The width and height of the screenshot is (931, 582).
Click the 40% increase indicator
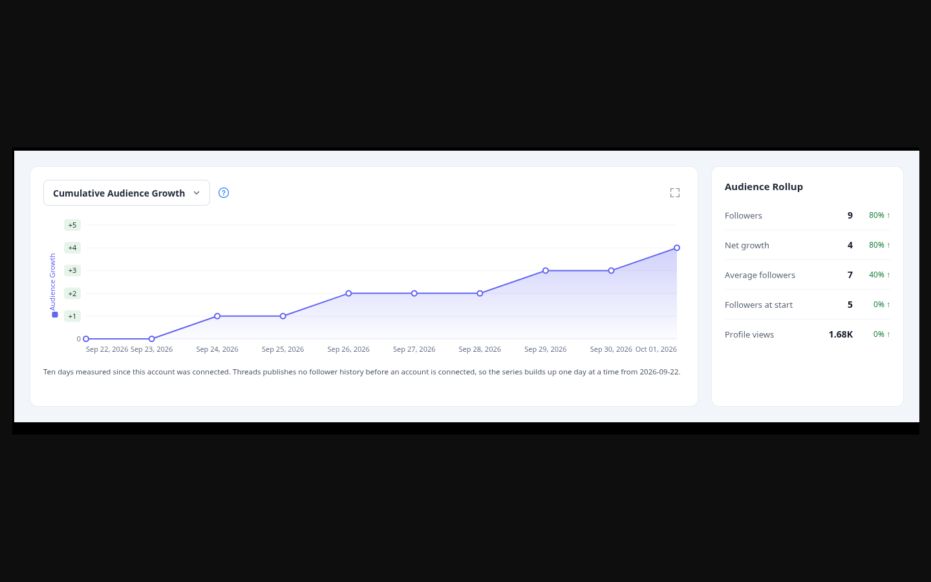879,275
